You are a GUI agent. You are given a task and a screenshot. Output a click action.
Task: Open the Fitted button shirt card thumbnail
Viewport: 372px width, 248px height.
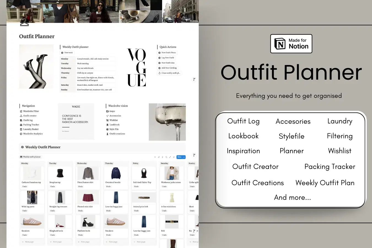(x=88, y=173)
